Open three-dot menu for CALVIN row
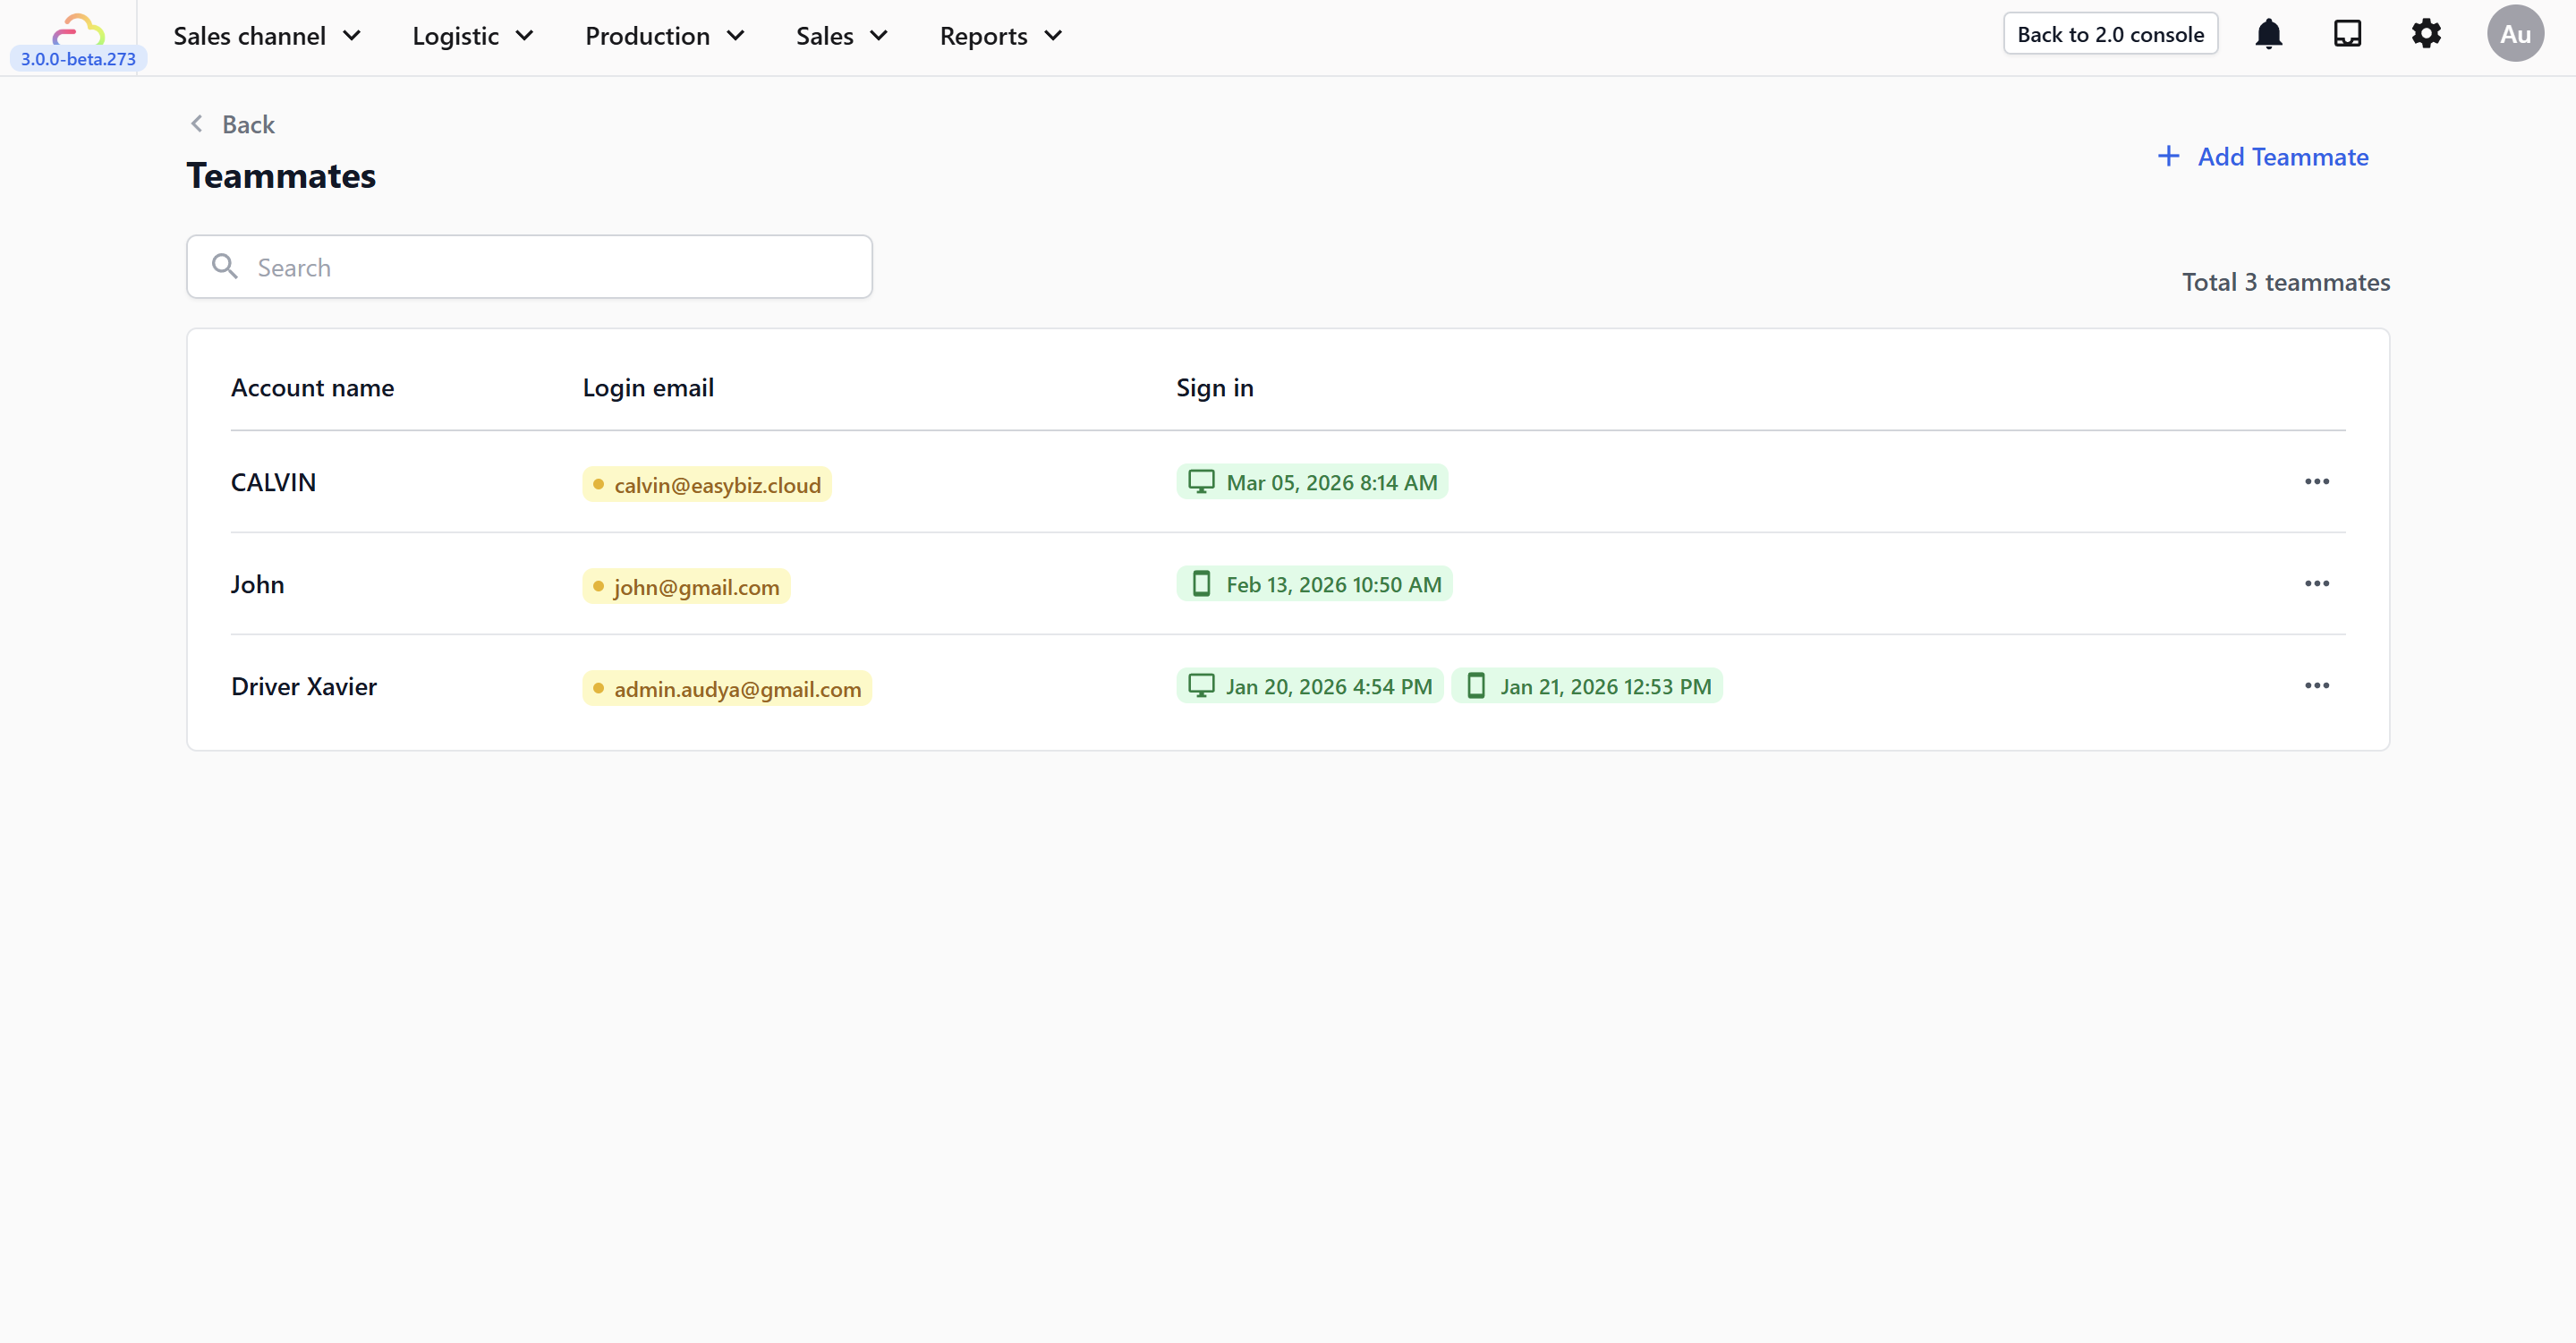2576x1343 pixels. (x=2316, y=482)
